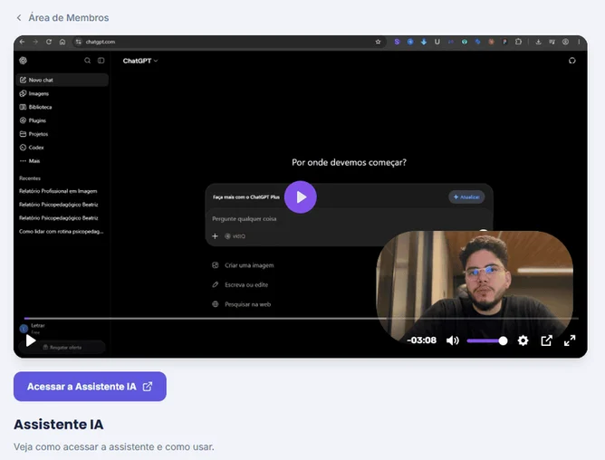Adjust the purple volume slider

486,340
